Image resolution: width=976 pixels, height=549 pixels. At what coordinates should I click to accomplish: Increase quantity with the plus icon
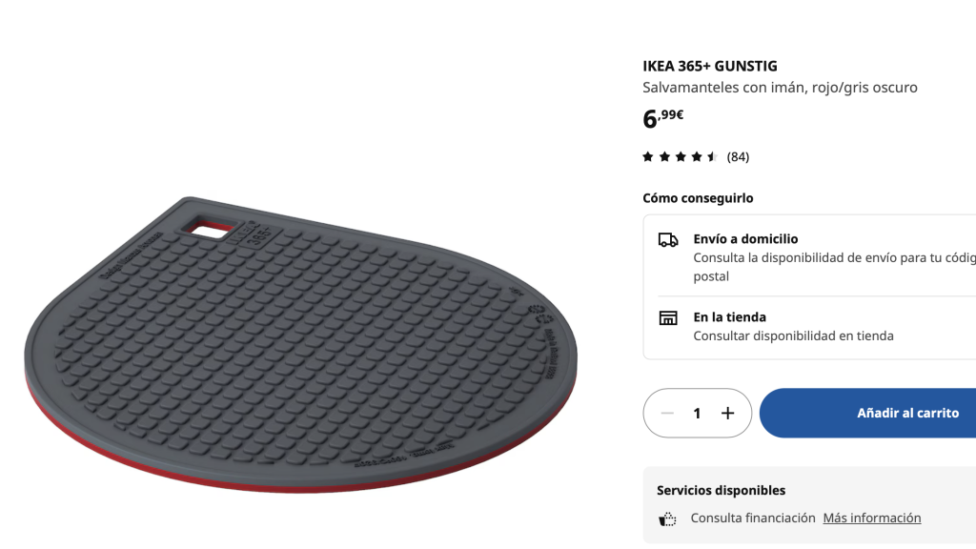727,414
